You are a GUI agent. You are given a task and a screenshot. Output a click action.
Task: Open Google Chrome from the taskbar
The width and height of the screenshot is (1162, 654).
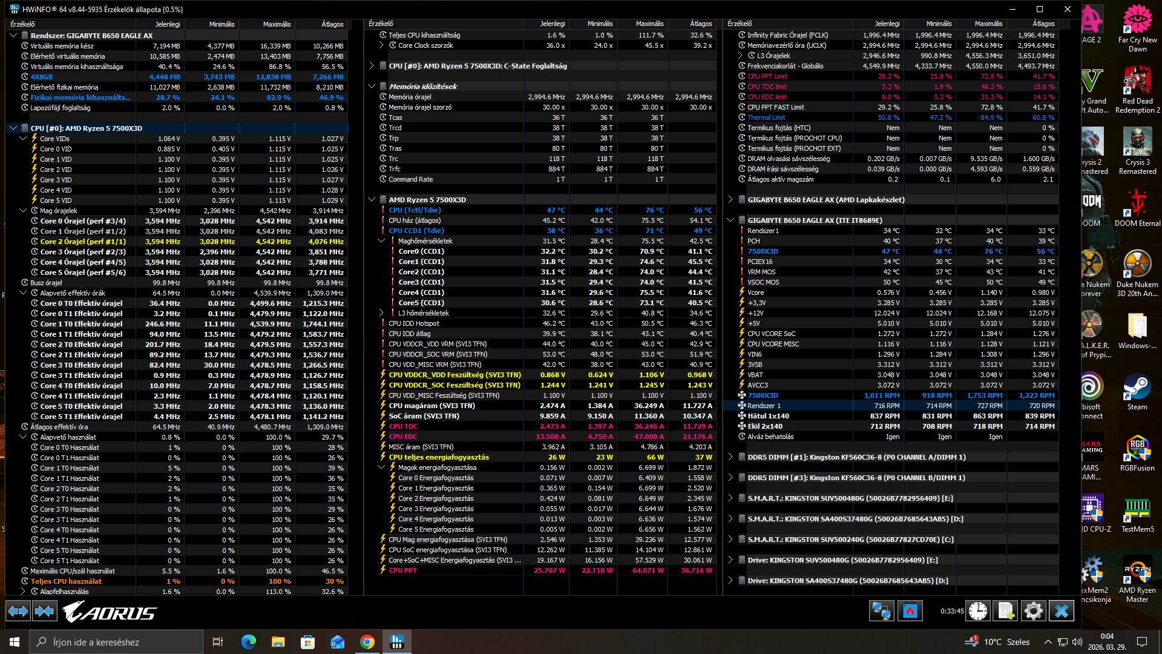367,642
